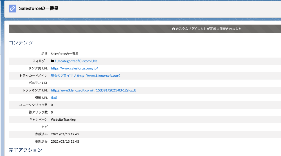Click the リンク先 URL field label

(38, 69)
